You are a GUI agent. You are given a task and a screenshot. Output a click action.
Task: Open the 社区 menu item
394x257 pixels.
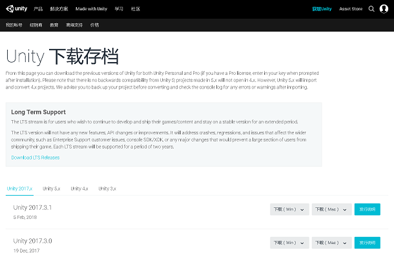136,9
